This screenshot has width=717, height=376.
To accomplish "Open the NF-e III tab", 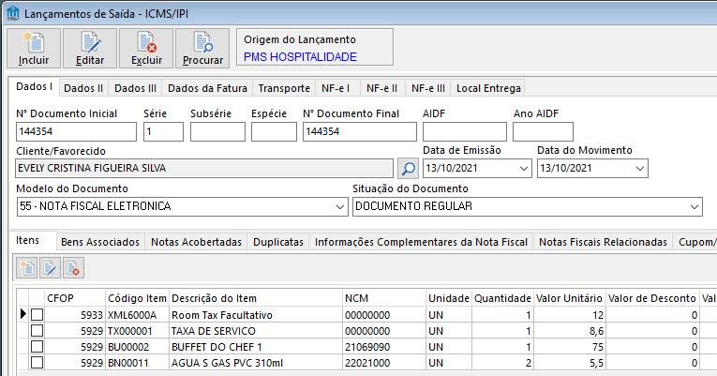I will click(428, 88).
